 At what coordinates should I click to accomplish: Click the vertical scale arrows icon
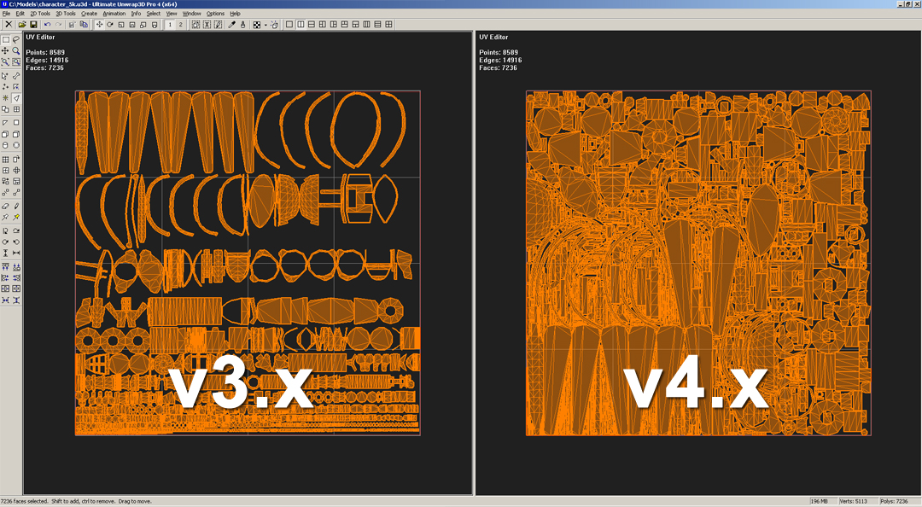pos(5,253)
